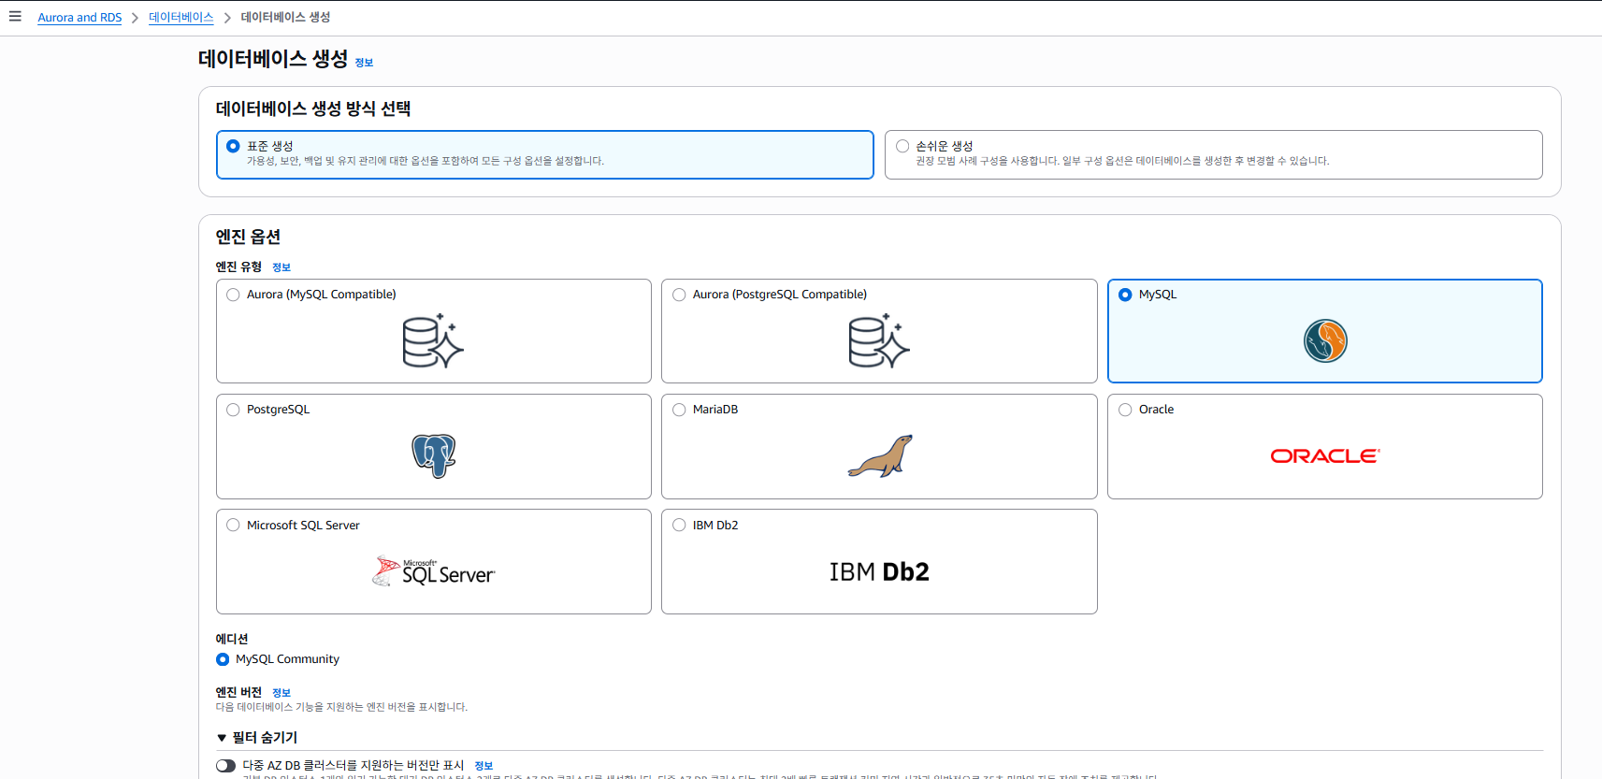Click the MySQL dolphin logo
Viewport: 1602px width, 779px height.
point(1325,340)
